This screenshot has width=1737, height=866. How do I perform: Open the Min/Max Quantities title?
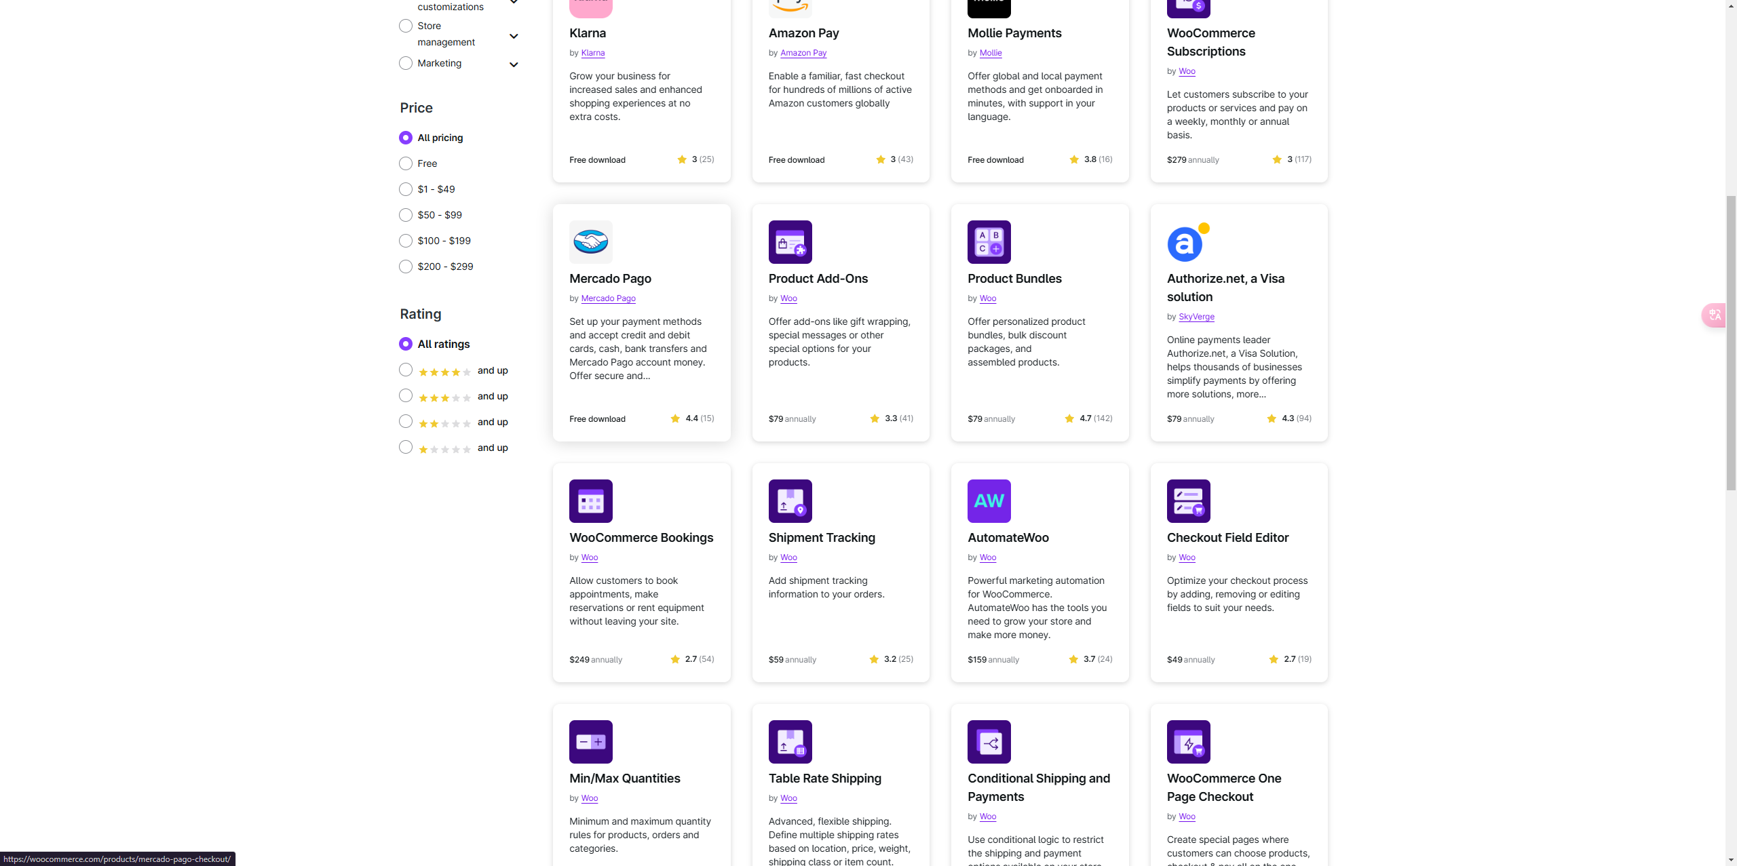pos(625,779)
